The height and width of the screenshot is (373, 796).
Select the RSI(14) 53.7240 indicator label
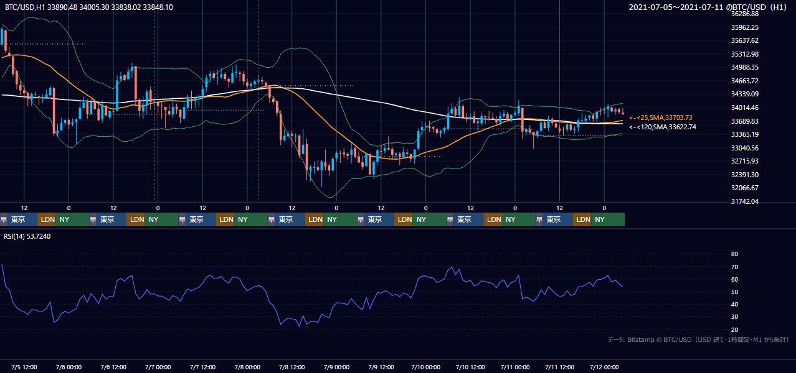click(x=27, y=236)
